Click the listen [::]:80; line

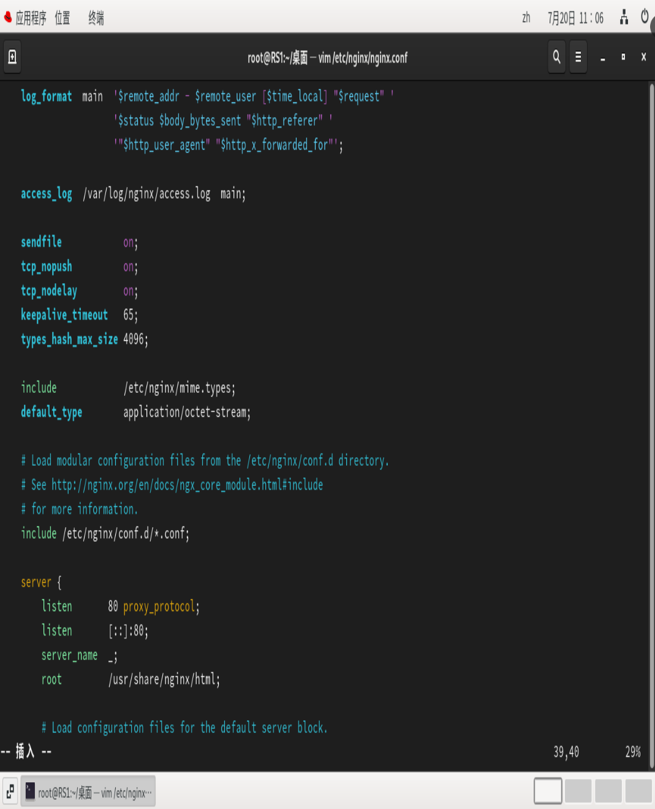(x=95, y=631)
